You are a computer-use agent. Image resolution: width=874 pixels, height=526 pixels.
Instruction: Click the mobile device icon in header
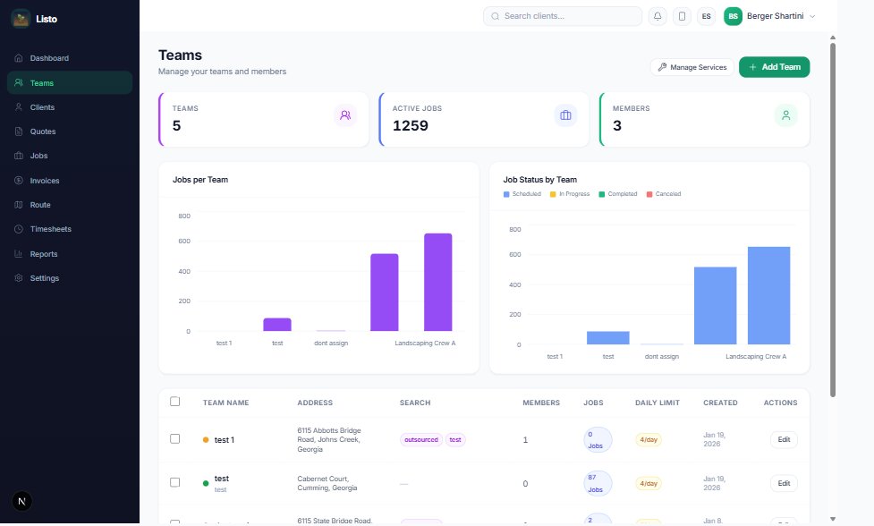tap(682, 16)
